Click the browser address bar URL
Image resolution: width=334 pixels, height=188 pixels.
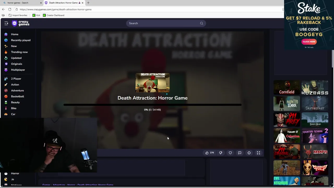pyautogui.click(x=56, y=9)
